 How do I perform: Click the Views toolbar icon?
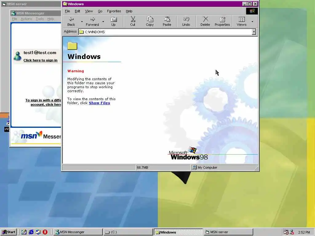(242, 19)
